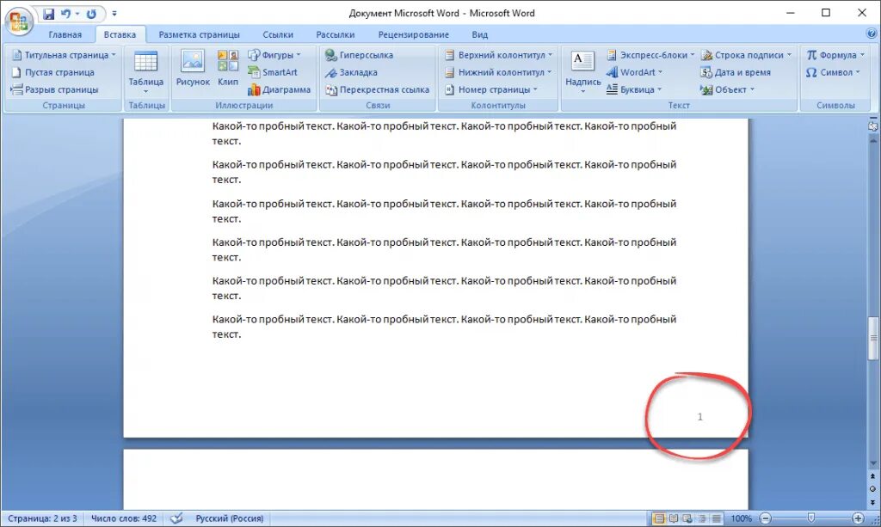Screen dimensions: 881x527
Task: Open the Рассылки tab
Action: coord(335,34)
